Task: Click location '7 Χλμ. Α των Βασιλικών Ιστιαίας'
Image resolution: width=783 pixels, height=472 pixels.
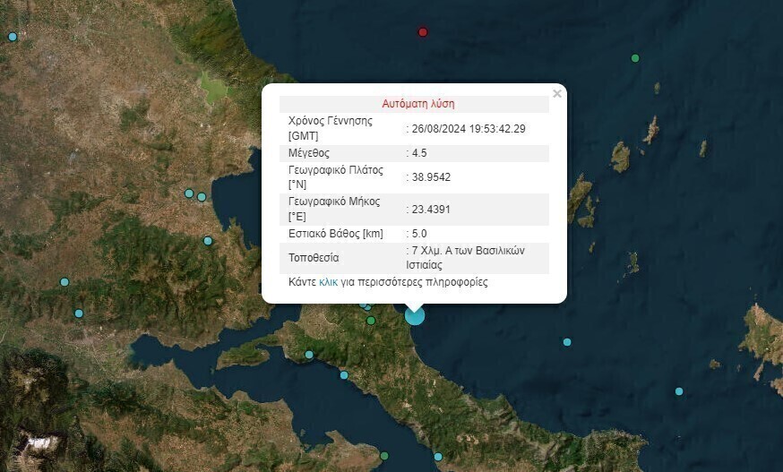Action: (x=465, y=258)
